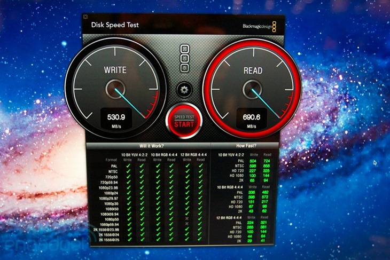Click '12 Bit RGB 4:4:4' header in Will it Work

193,155
